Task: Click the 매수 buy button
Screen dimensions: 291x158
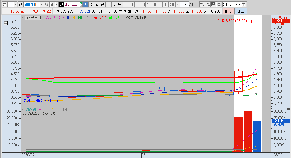Action: [229, 11]
